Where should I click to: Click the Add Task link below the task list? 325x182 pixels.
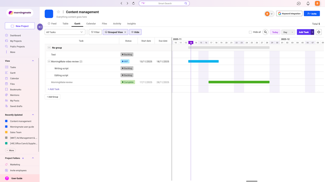click(x=53, y=89)
